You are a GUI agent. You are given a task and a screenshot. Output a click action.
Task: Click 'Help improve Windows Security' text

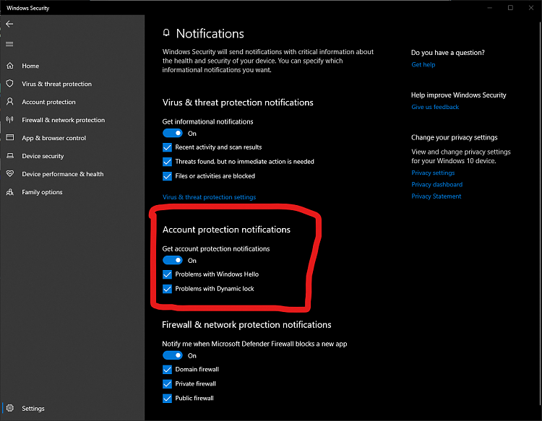pos(458,95)
